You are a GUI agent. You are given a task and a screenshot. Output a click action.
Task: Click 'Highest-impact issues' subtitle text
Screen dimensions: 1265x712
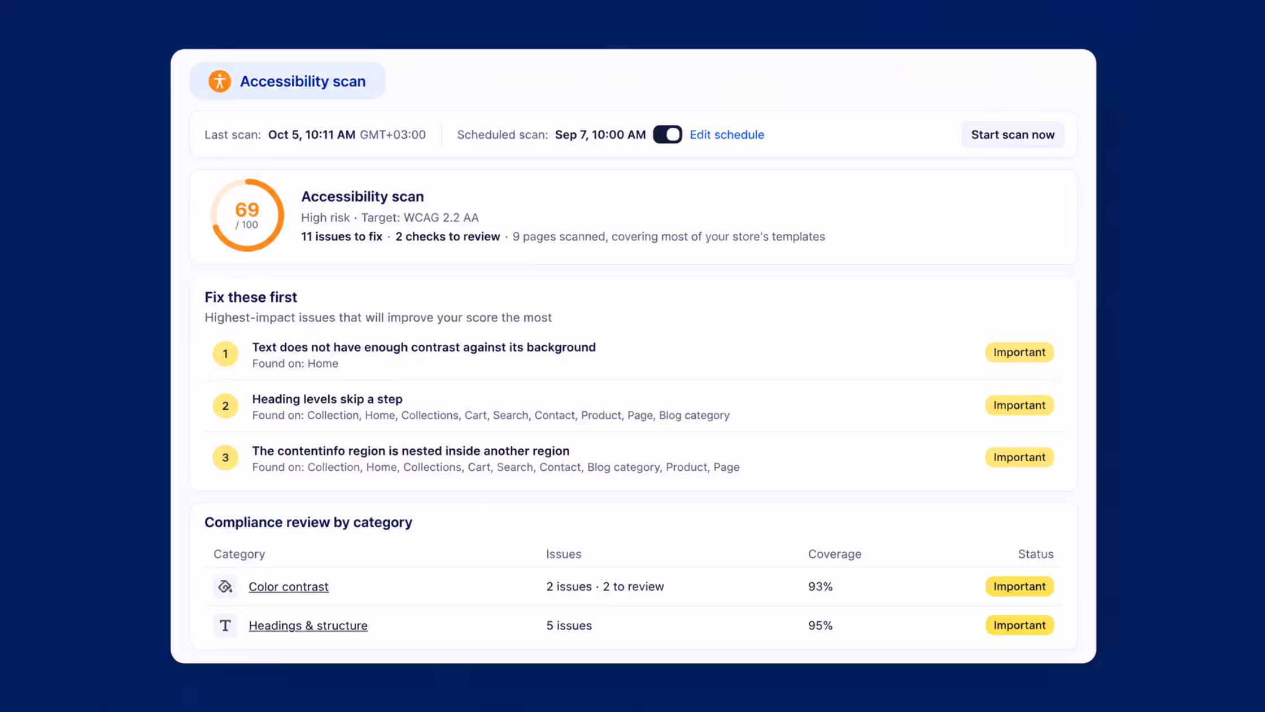coord(378,318)
